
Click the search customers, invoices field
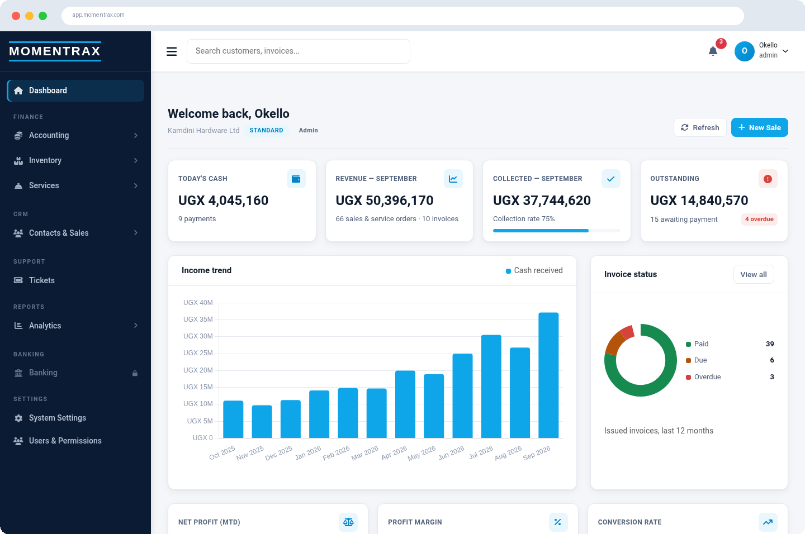click(299, 51)
